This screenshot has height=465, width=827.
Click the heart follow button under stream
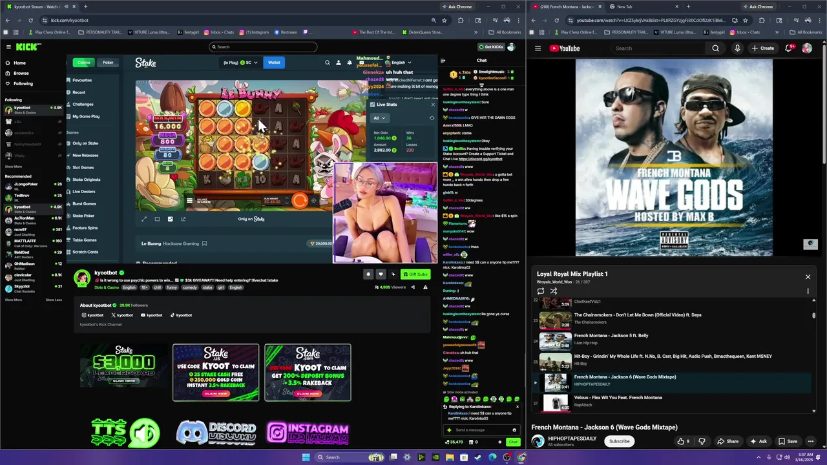tap(381, 274)
